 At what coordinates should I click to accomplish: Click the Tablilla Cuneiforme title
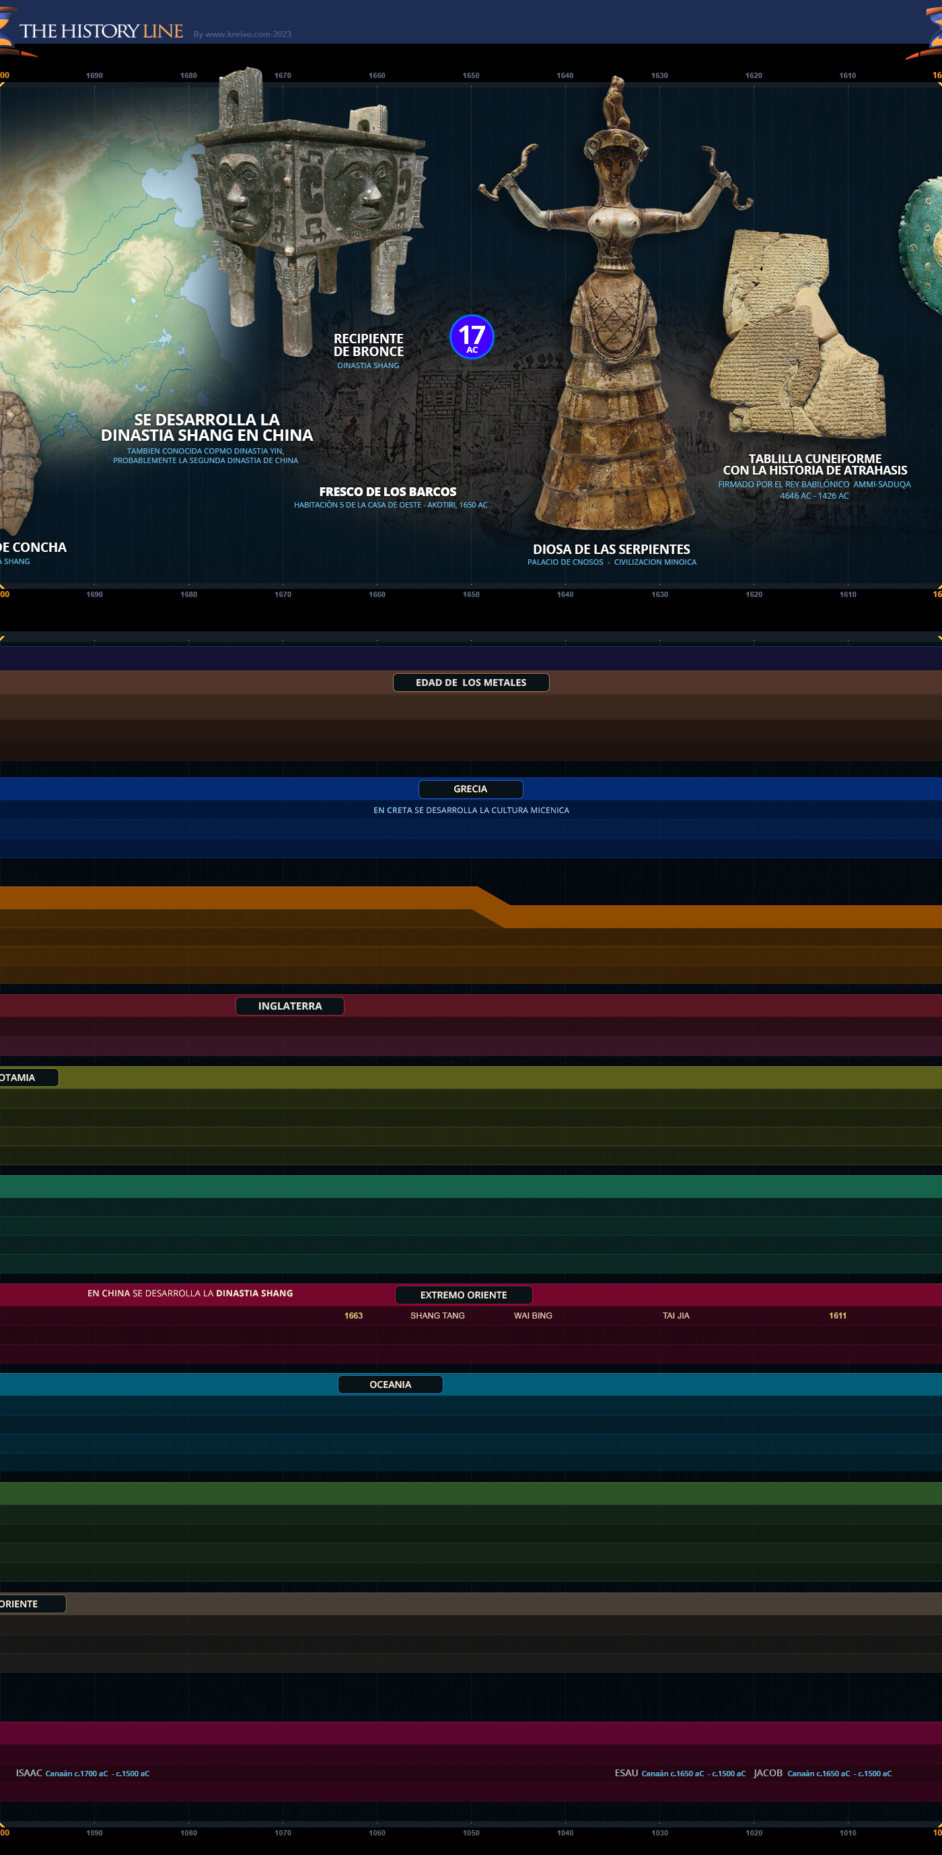pyautogui.click(x=815, y=464)
